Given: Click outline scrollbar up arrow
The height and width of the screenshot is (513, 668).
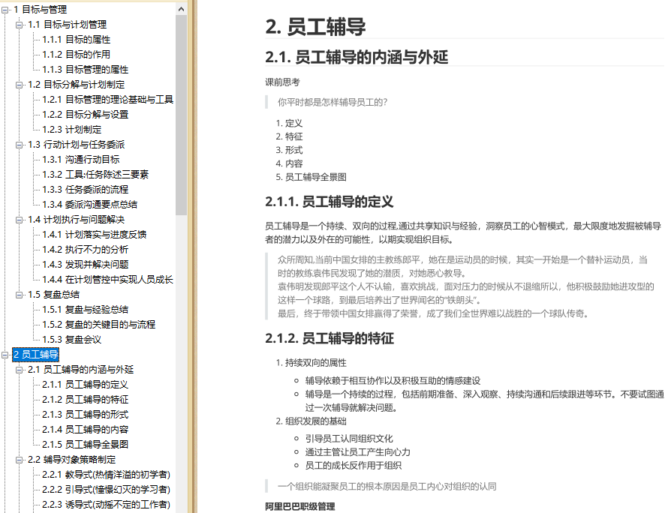Looking at the screenshot, I should (182, 9).
